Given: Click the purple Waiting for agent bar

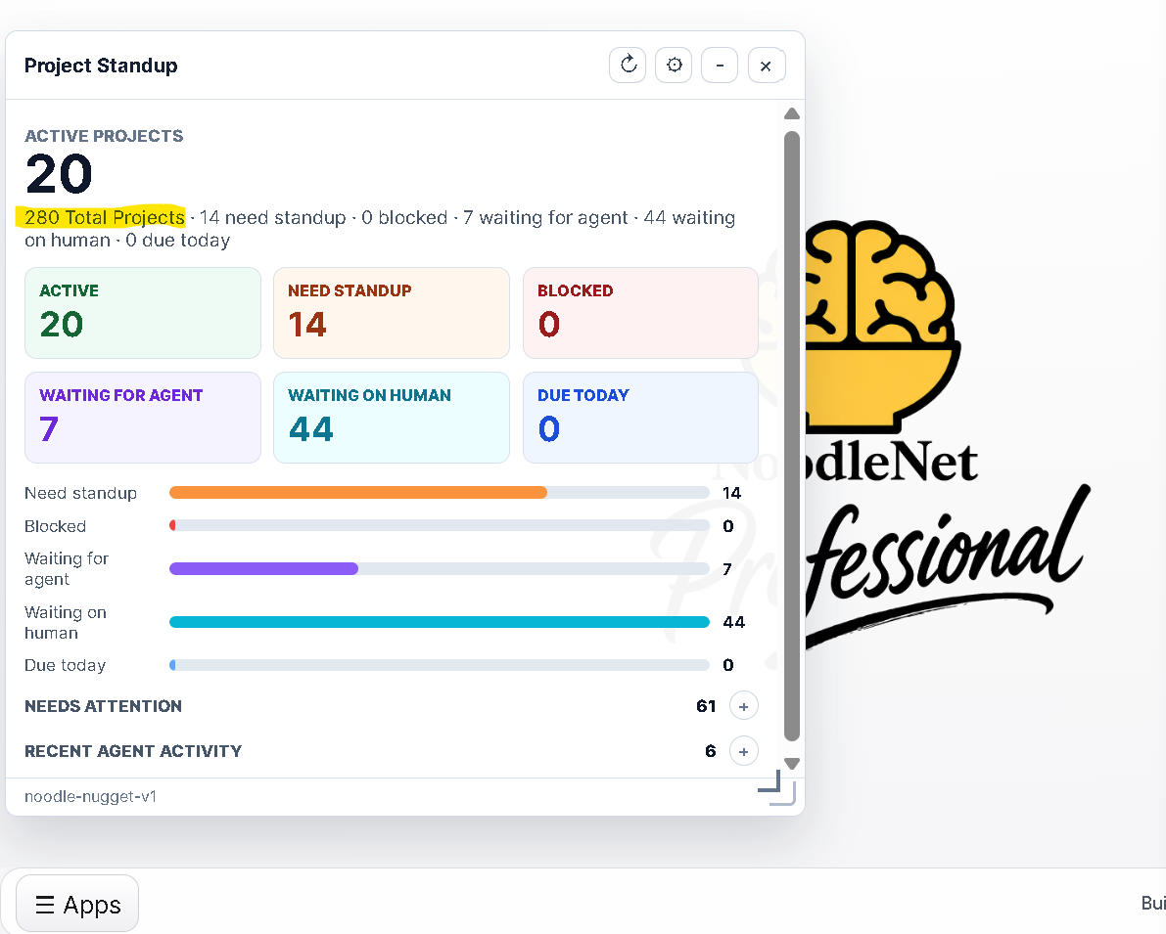Looking at the screenshot, I should point(264,568).
